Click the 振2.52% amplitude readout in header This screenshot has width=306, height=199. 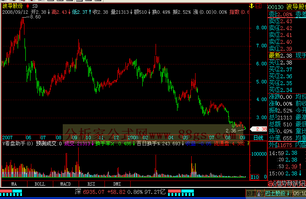[x=182, y=12]
